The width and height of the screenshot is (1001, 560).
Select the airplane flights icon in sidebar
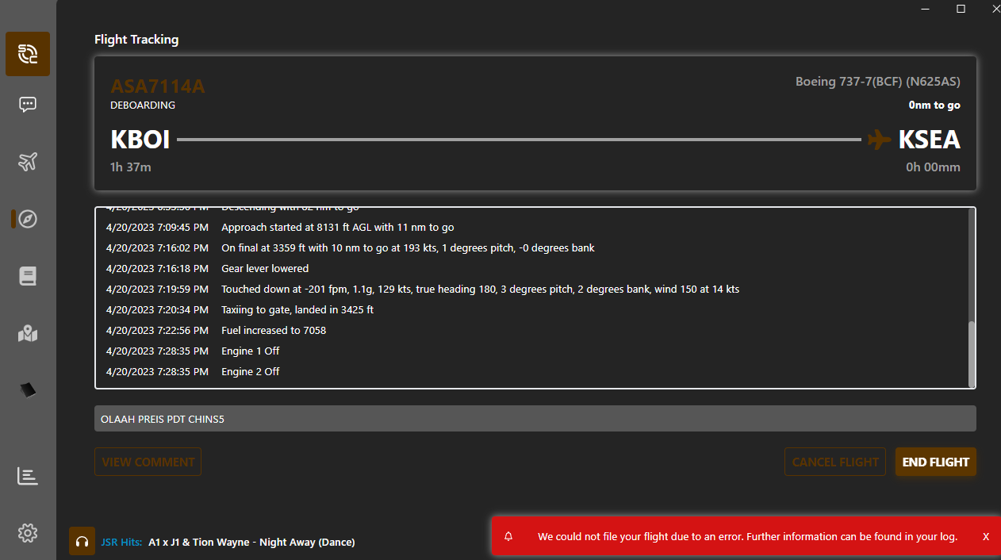click(x=27, y=161)
